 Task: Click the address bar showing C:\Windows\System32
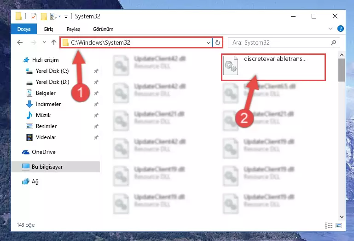click(x=136, y=42)
